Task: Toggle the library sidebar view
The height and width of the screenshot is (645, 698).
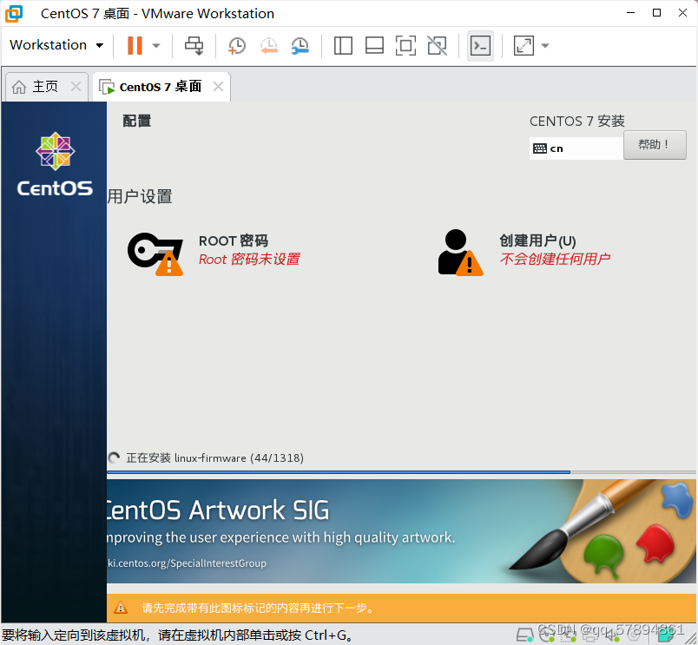Action: point(343,45)
